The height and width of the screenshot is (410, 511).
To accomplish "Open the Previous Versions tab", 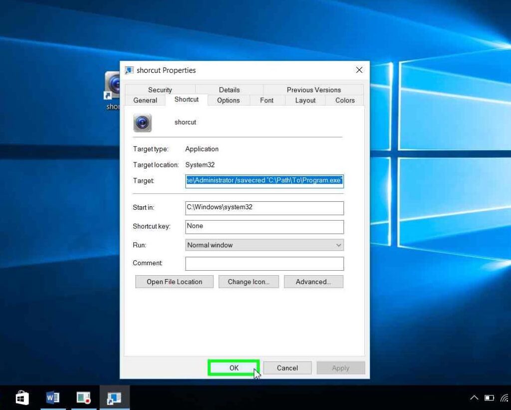I will (x=313, y=90).
